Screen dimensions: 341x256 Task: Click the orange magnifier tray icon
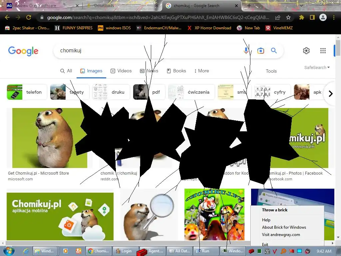pyautogui.click(x=283, y=251)
